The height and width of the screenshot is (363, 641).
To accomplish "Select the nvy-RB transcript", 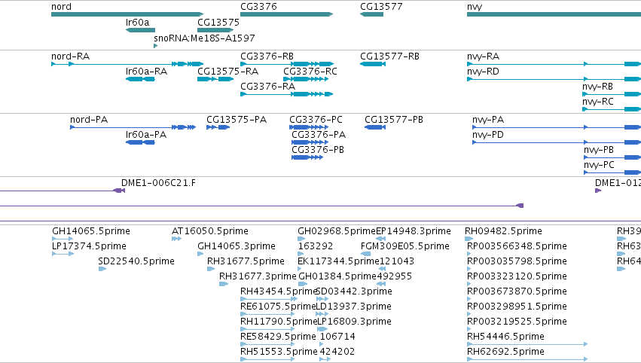I will pos(612,94).
